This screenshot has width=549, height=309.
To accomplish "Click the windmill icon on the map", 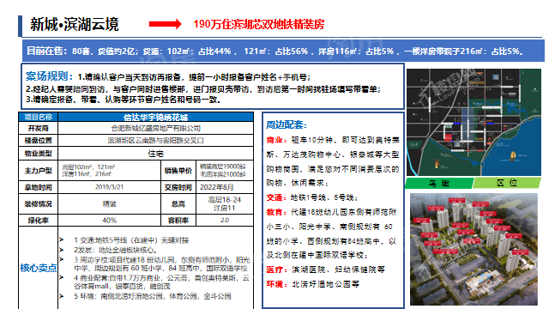I will [x=437, y=163].
